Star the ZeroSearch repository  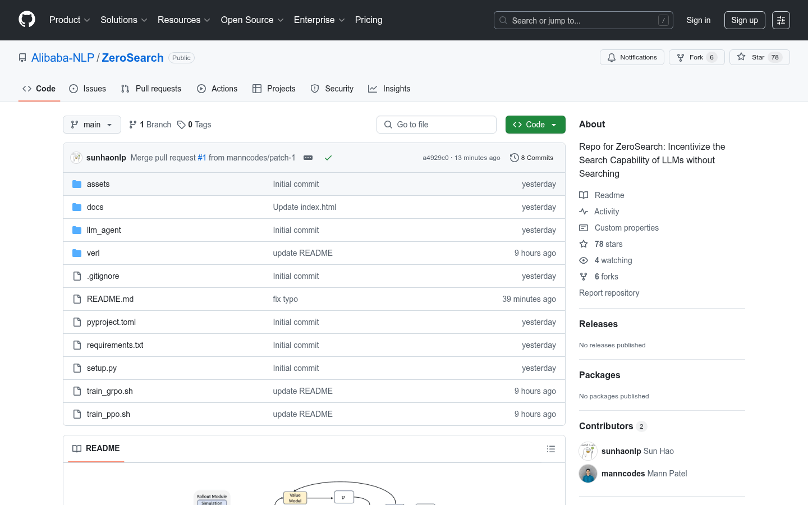pos(759,57)
